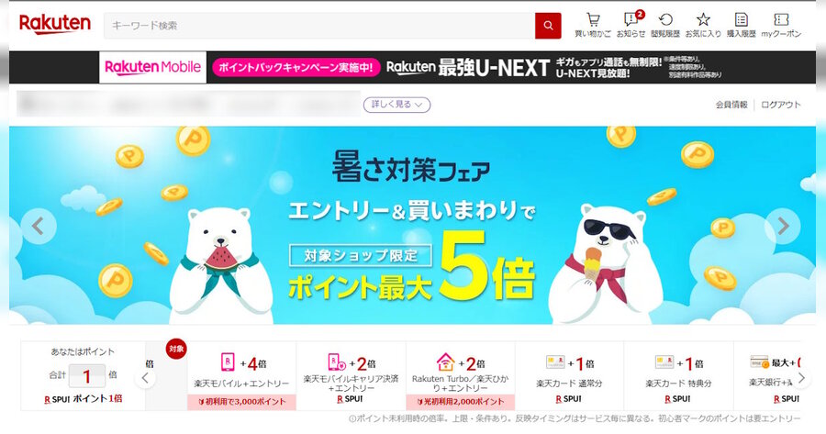Screen dimensions: 826x434
Task: Move SPU point list right
Action: pos(801,378)
